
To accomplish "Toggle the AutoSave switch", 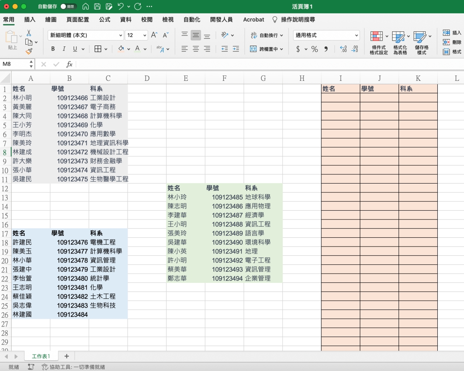I will 68,7.
